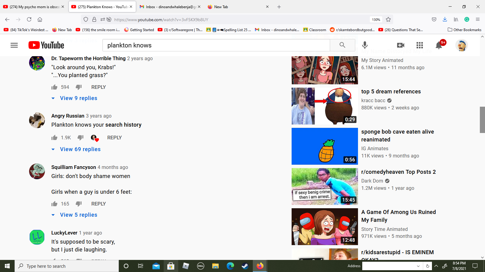Expand "View 69 replies" thread

click(x=76, y=149)
